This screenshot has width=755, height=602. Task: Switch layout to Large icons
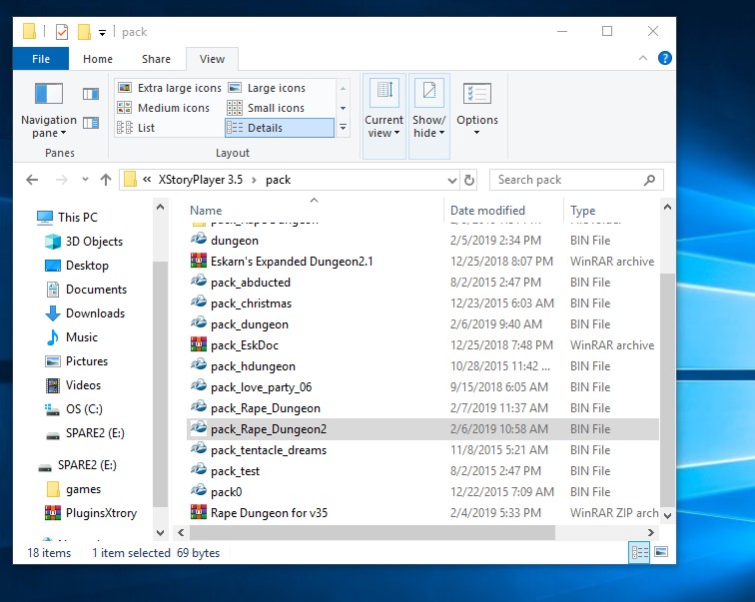pos(267,88)
